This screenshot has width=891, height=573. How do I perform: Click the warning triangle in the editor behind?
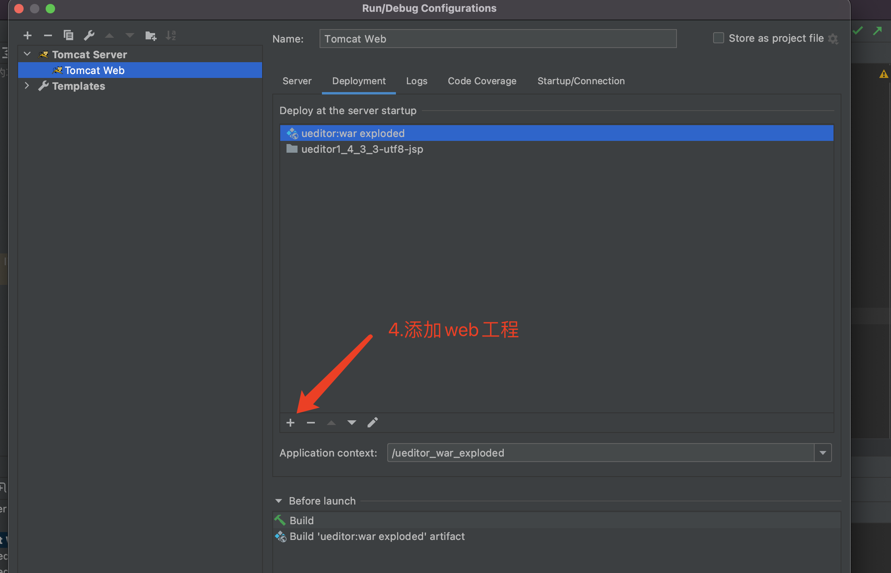pyautogui.click(x=884, y=74)
